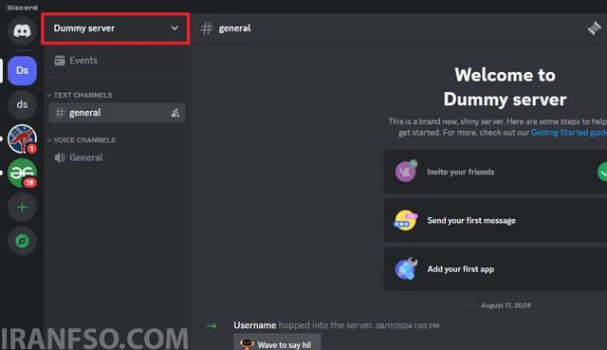The width and height of the screenshot is (607, 350).
Task: Open threads icon in channel header
Action: pyautogui.click(x=595, y=28)
